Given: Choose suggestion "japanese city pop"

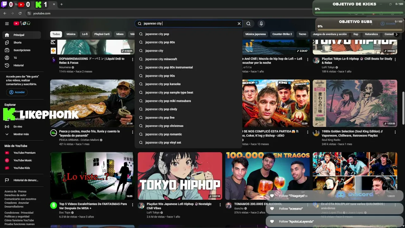Looking at the screenshot, I should point(189,34).
